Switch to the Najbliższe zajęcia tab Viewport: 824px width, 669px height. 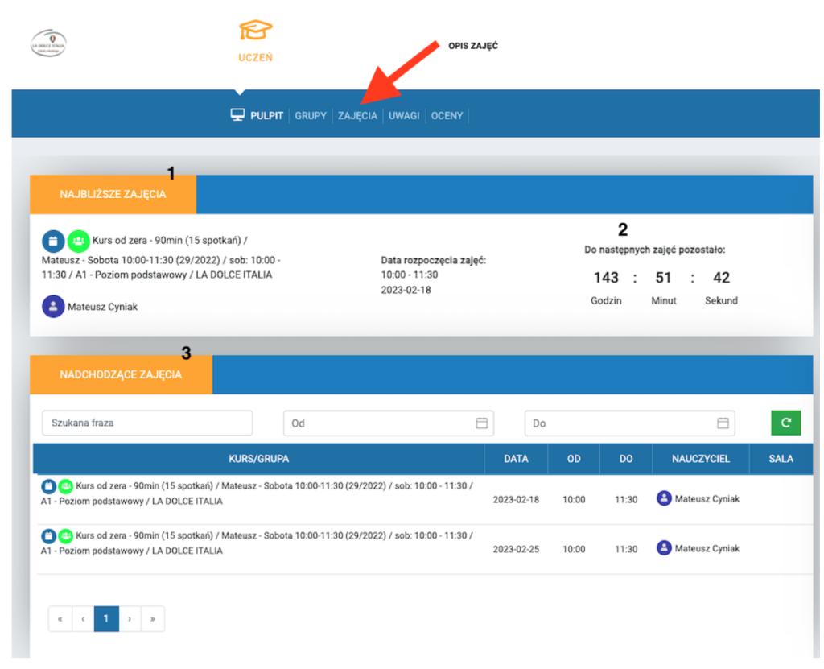(113, 194)
